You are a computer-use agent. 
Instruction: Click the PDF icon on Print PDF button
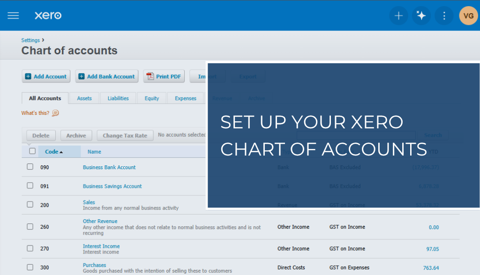(x=150, y=76)
